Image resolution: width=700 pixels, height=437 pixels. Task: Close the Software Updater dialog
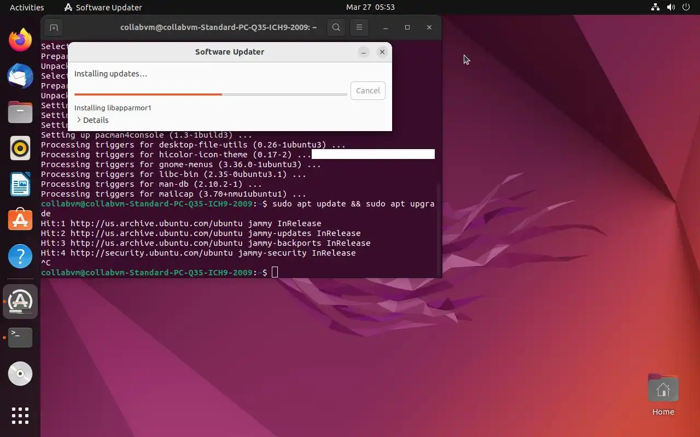pos(382,52)
